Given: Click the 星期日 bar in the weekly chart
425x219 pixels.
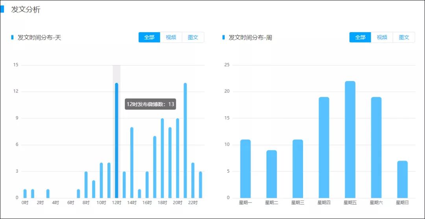Looking at the screenshot, I should (x=402, y=179).
